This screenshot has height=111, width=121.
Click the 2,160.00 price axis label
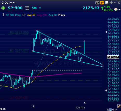pyautogui.click(x=113, y=100)
